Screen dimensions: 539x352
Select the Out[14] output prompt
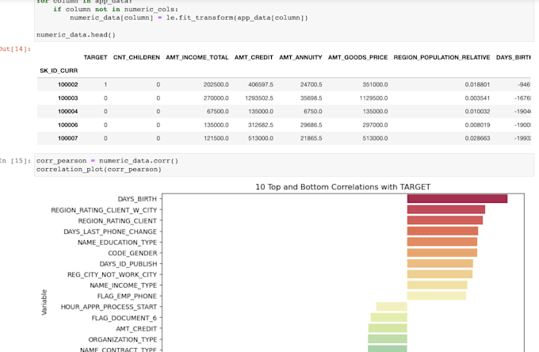(x=16, y=49)
